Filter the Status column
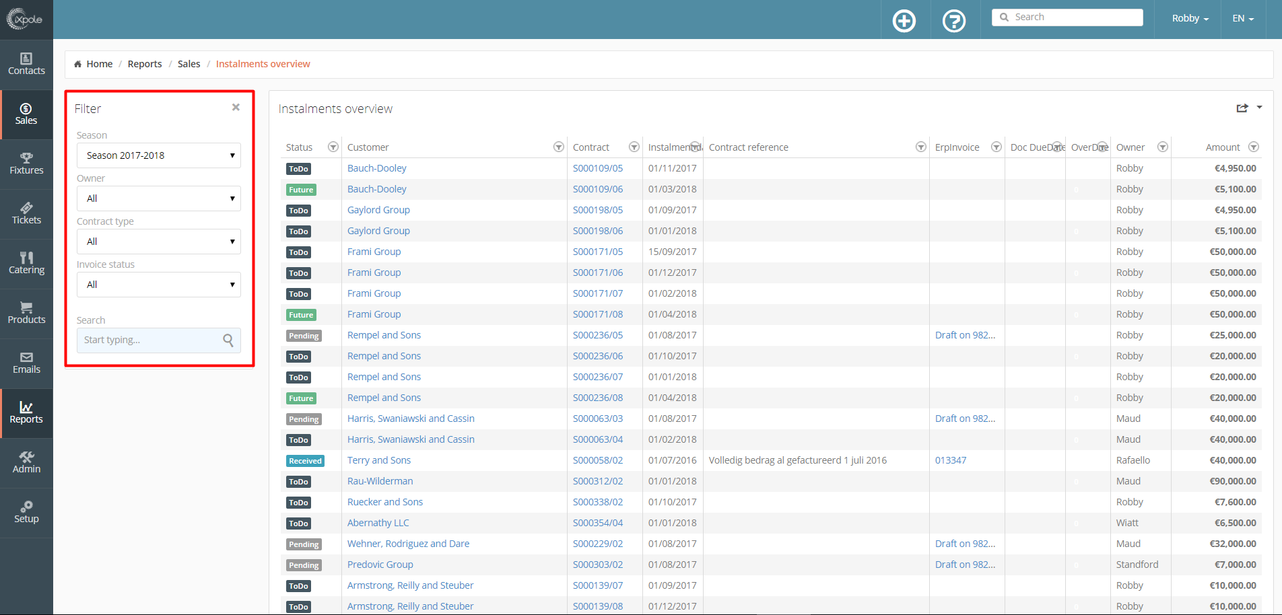Viewport: 1282px width, 615px height. coord(333,147)
